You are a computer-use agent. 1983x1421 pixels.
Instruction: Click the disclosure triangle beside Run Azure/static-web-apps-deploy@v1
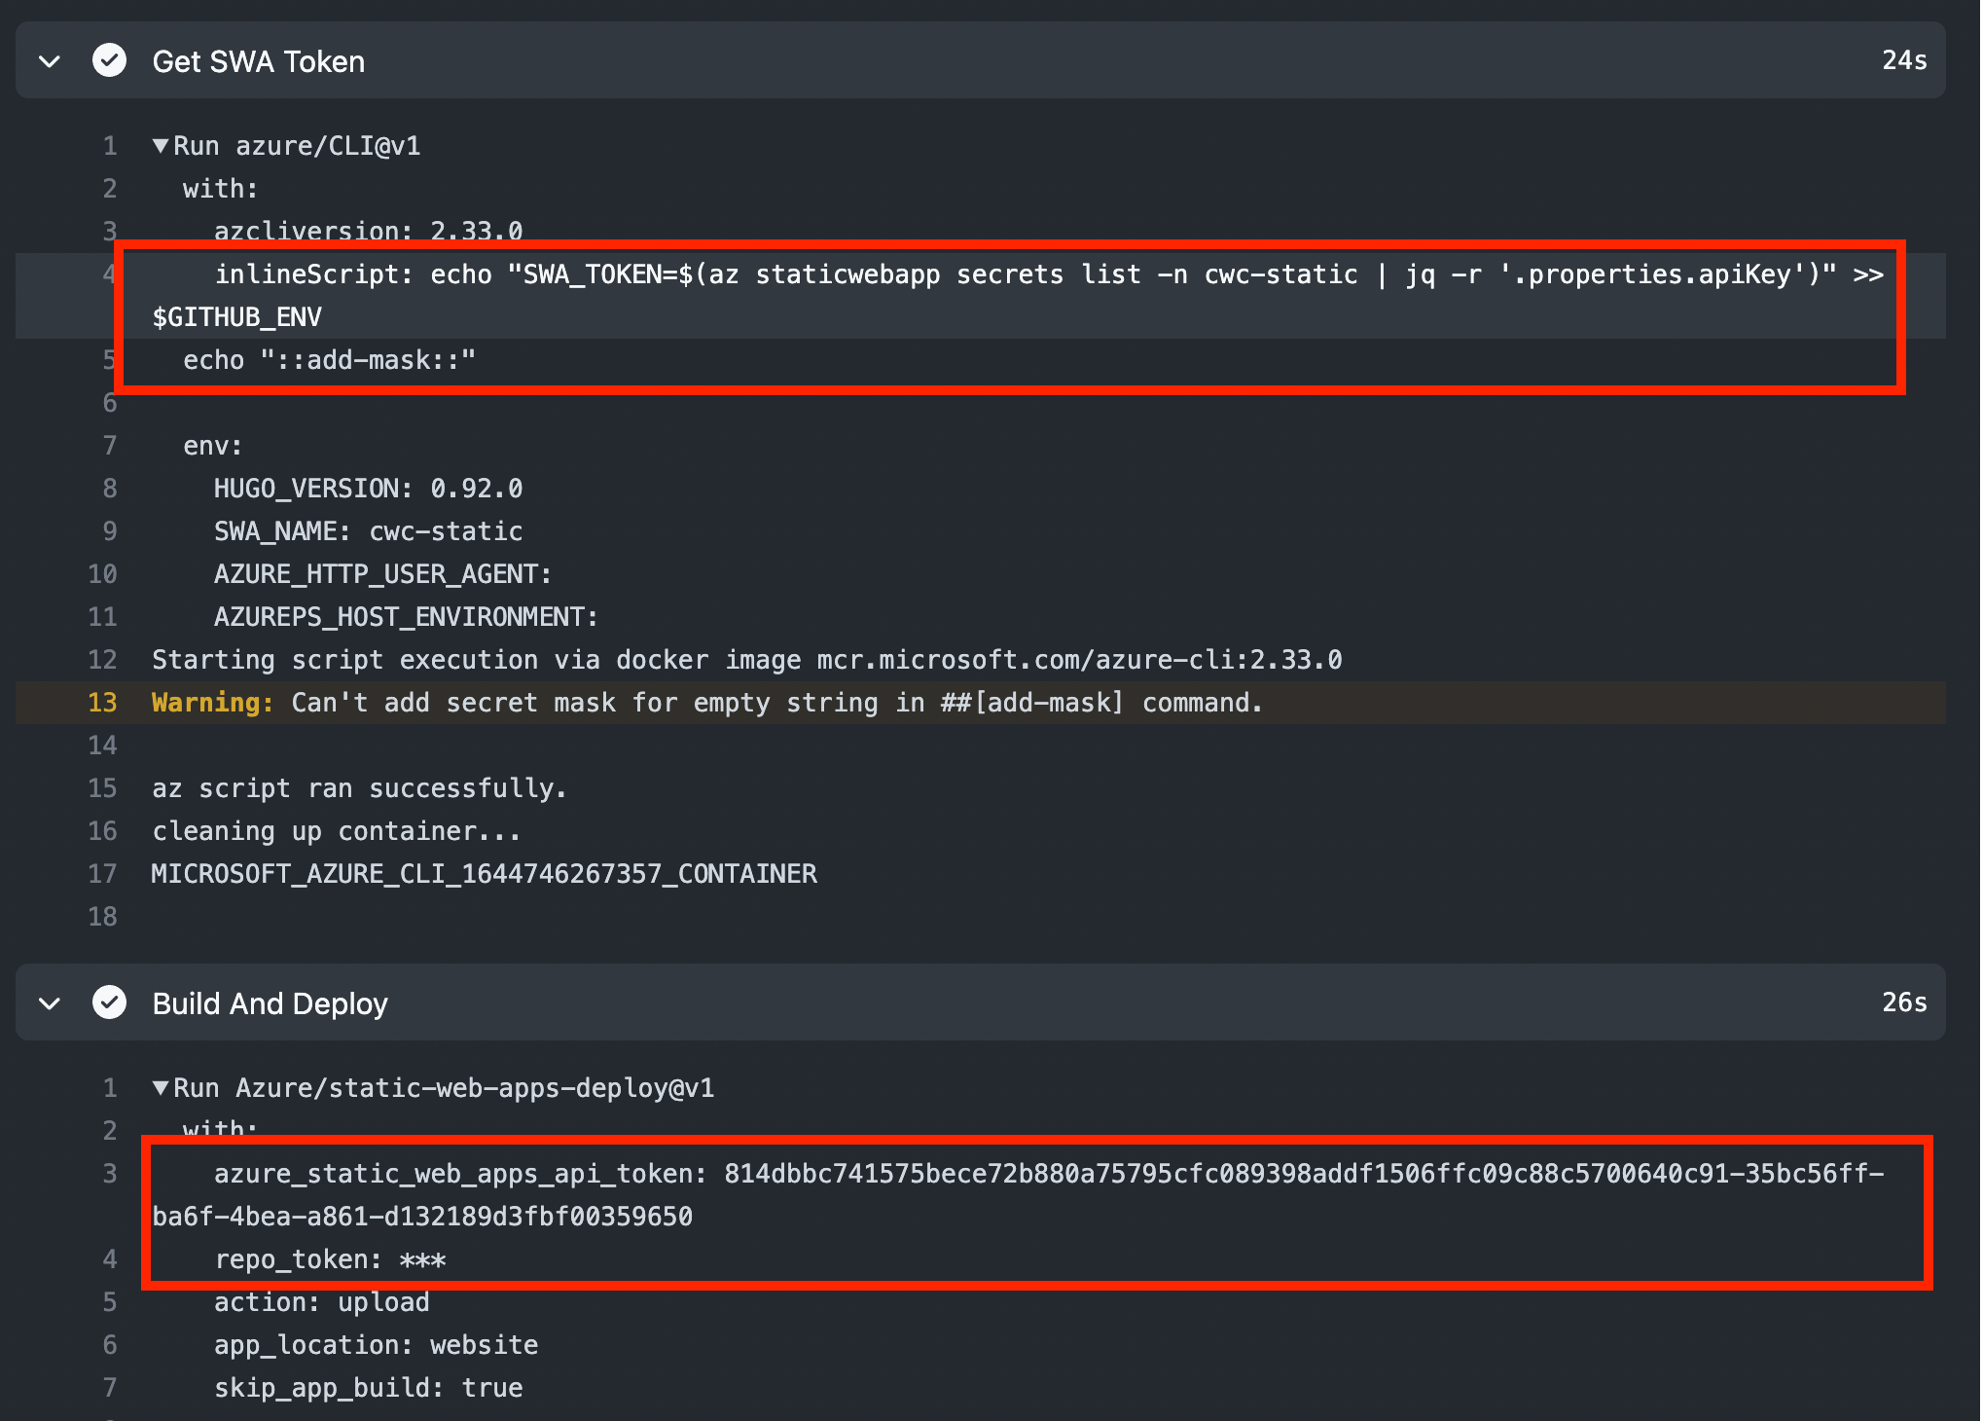(x=161, y=1087)
